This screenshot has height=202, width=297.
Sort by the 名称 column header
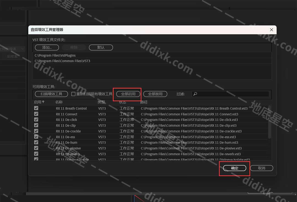click(59, 102)
